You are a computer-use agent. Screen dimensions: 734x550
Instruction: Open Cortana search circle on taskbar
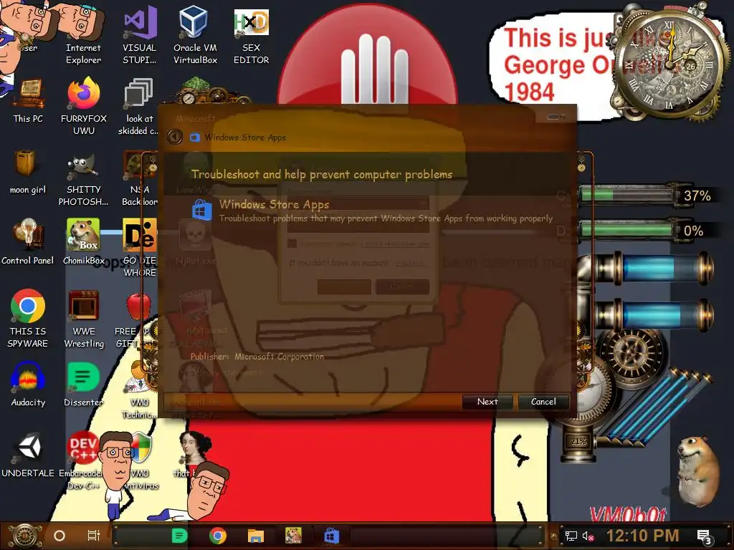(x=59, y=536)
